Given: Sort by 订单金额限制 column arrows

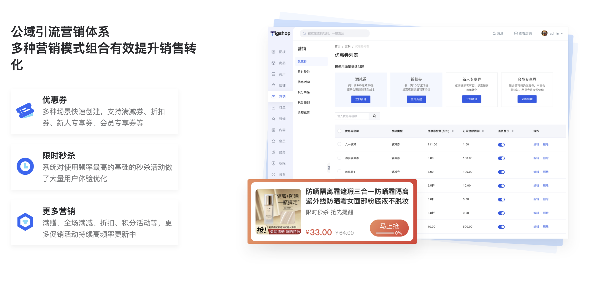Looking at the screenshot, I should [x=483, y=131].
